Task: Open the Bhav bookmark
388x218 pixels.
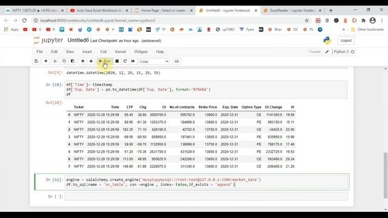Action: (x=275, y=30)
